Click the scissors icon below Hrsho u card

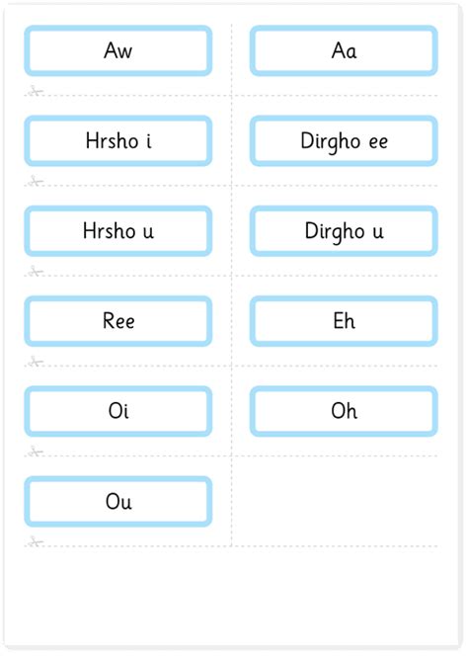pyautogui.click(x=36, y=271)
